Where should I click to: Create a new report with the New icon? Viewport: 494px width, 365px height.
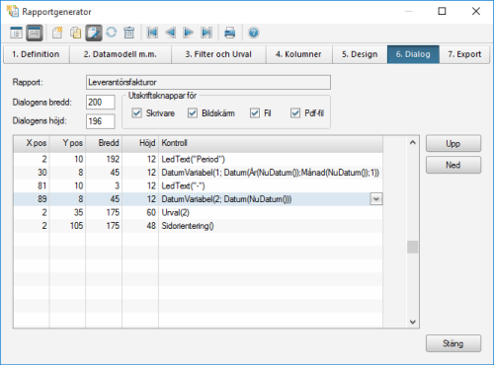pos(57,33)
